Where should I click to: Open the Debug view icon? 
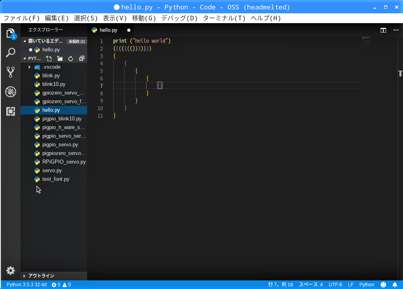point(11,92)
